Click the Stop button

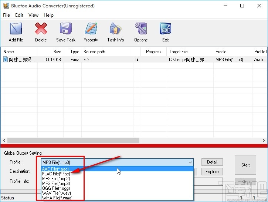pos(245,182)
